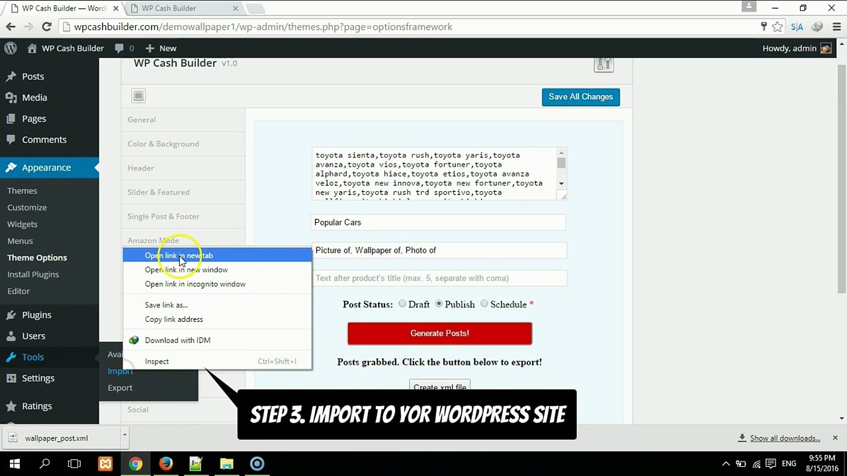The height and width of the screenshot is (476, 847).
Task: Click the browser address bar URL
Action: (263, 27)
